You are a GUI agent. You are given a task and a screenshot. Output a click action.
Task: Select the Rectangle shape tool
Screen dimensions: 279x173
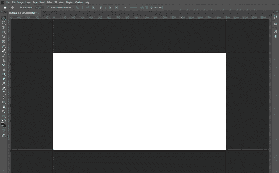4,102
